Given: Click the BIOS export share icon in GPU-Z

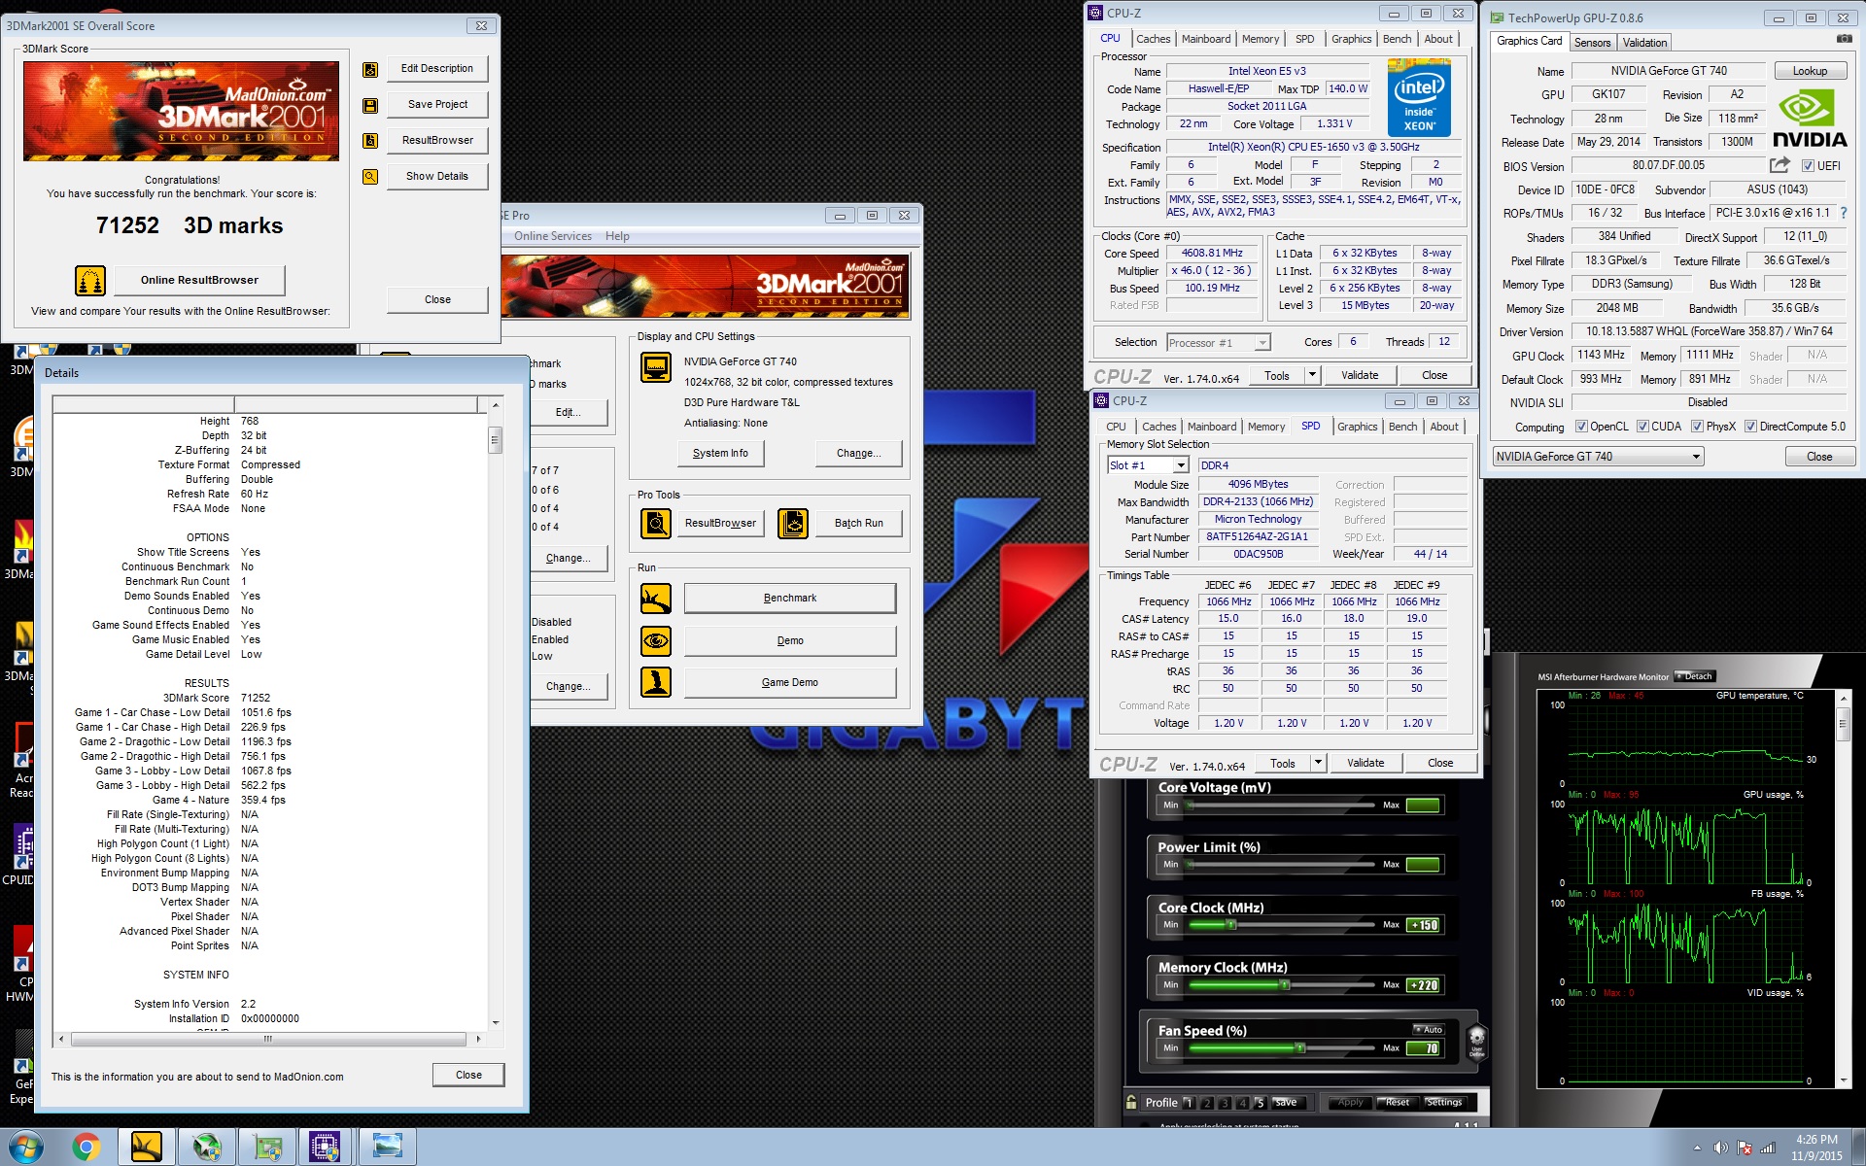Looking at the screenshot, I should tap(1780, 165).
